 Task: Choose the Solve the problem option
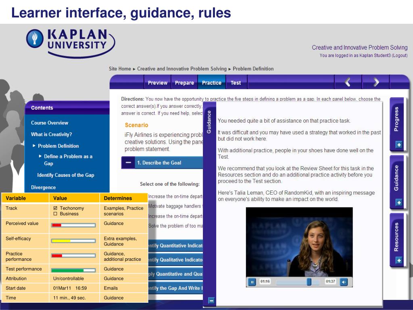point(175,226)
